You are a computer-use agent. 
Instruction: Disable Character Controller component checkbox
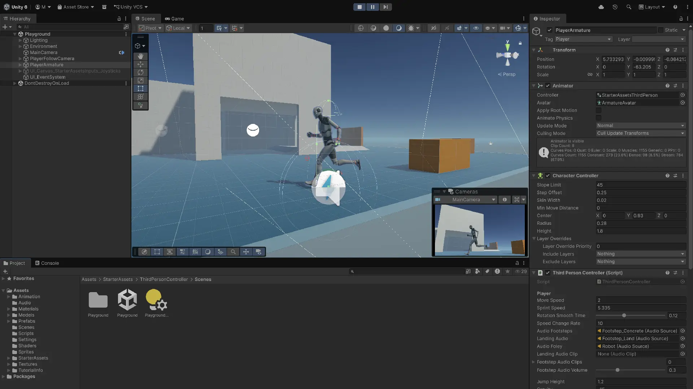tap(548, 176)
